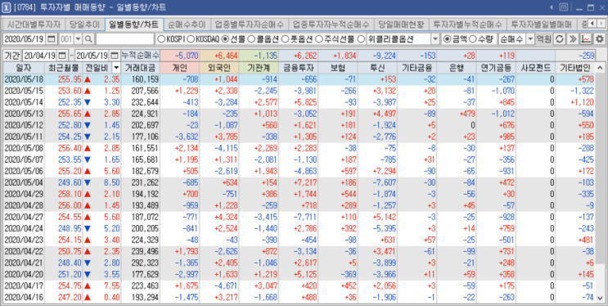The image size is (608, 306).
Task: Click the 금융투자 column header
Action: pyautogui.click(x=298, y=68)
